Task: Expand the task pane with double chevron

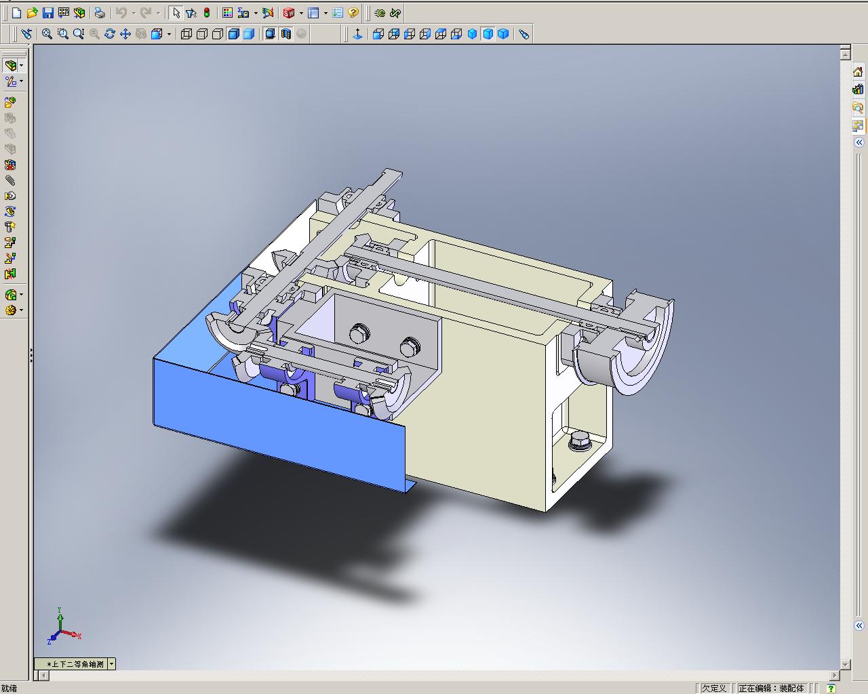Action: [859, 142]
